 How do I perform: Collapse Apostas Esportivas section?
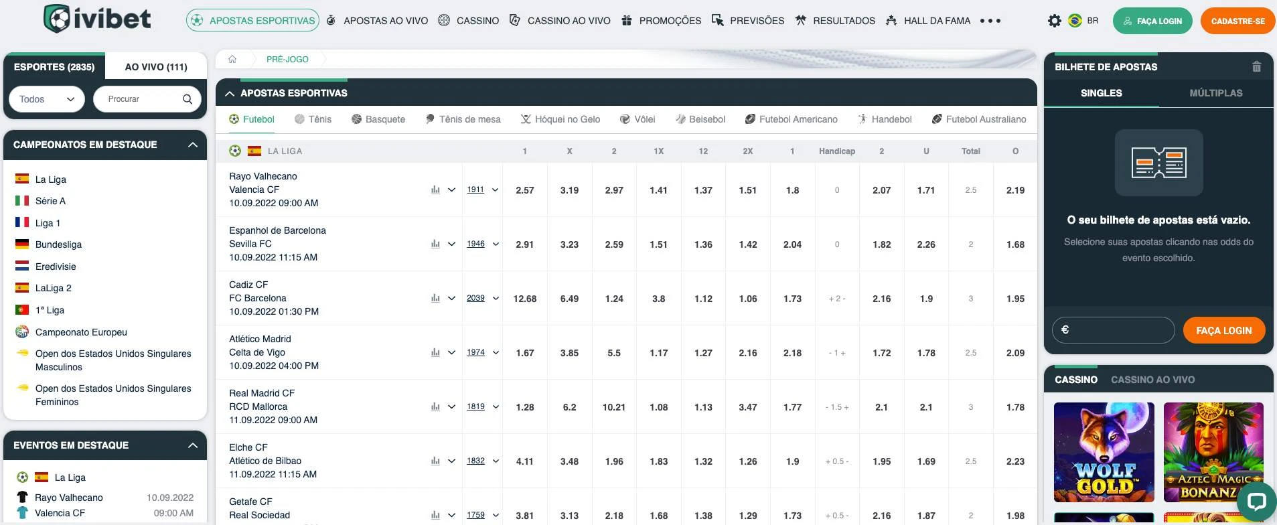click(230, 94)
